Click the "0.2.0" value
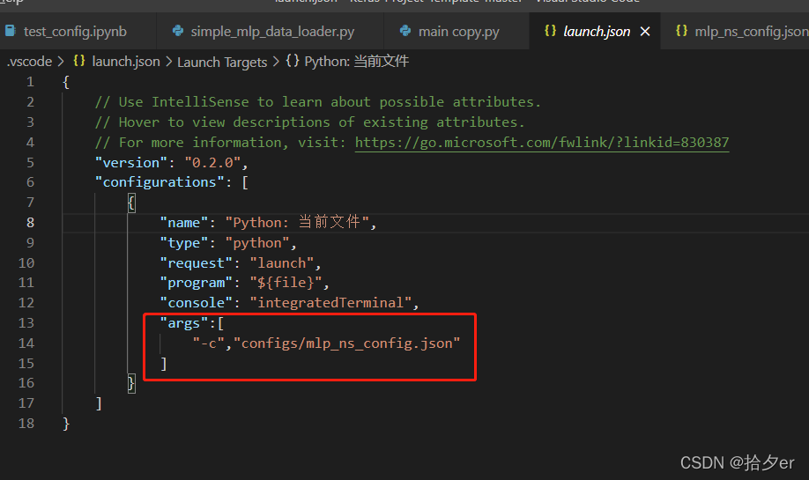Image resolution: width=809 pixels, height=480 pixels. (212, 162)
